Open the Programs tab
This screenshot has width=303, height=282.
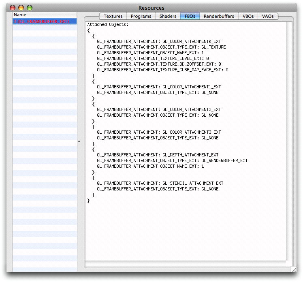tap(141, 16)
